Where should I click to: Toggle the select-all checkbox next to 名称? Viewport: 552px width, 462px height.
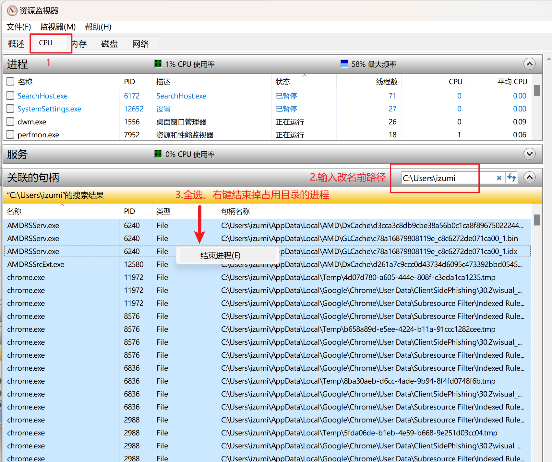coord(10,81)
